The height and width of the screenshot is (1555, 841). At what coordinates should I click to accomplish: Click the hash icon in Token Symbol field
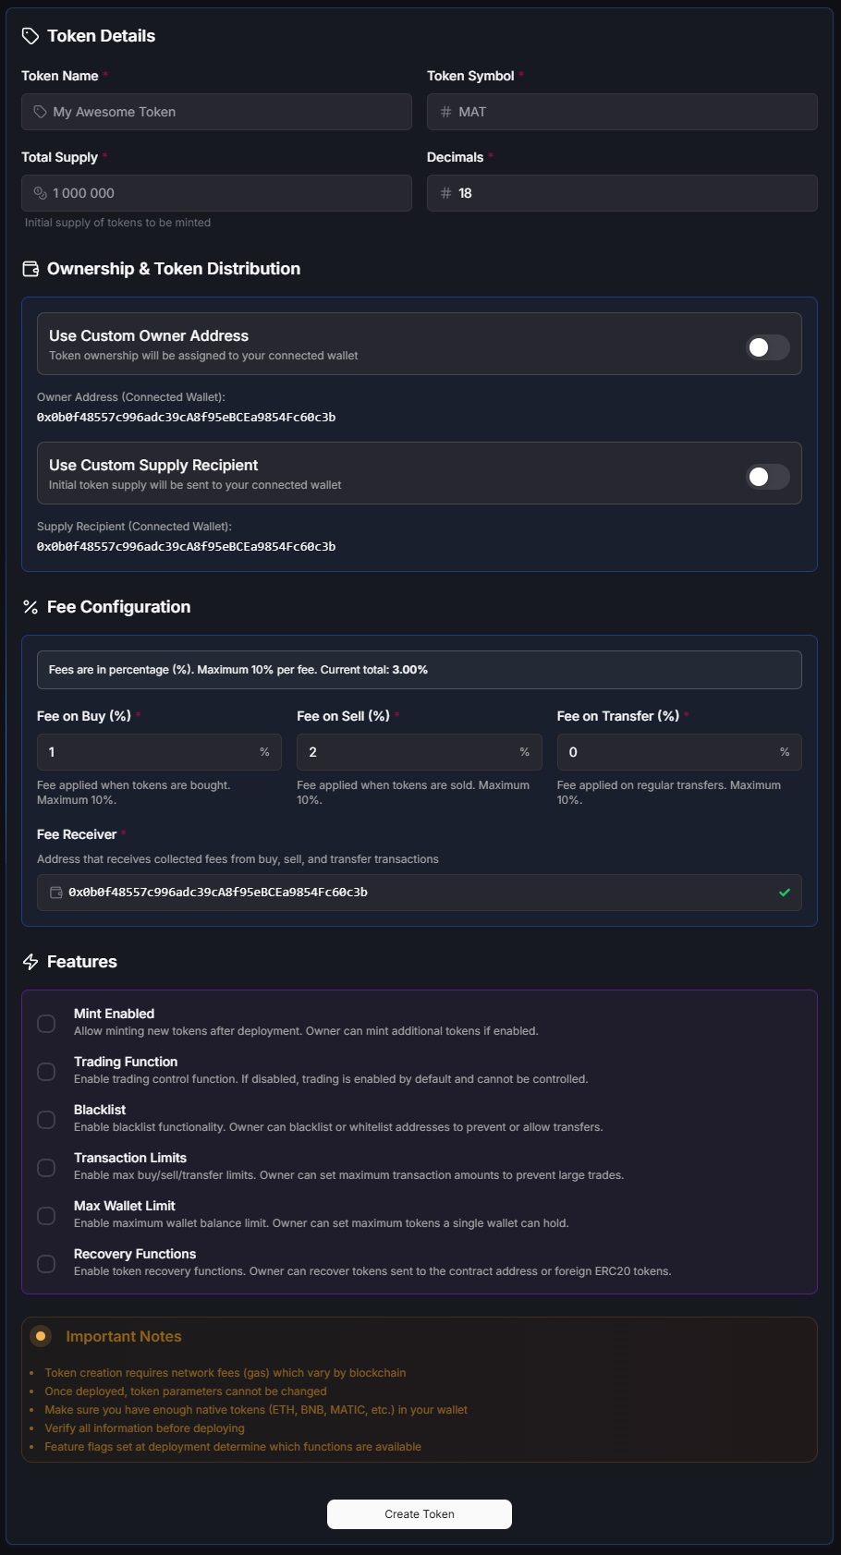click(x=445, y=111)
